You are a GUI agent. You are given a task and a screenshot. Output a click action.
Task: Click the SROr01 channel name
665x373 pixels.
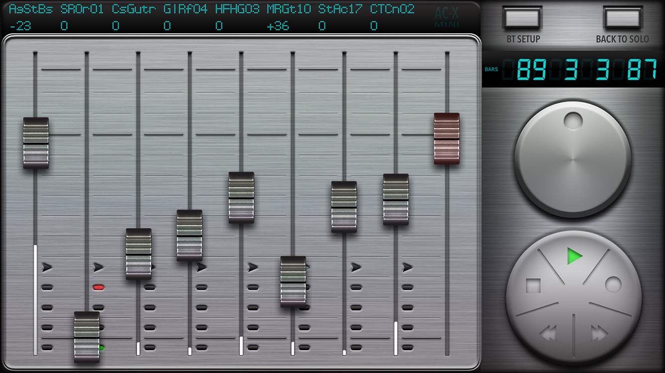[82, 9]
